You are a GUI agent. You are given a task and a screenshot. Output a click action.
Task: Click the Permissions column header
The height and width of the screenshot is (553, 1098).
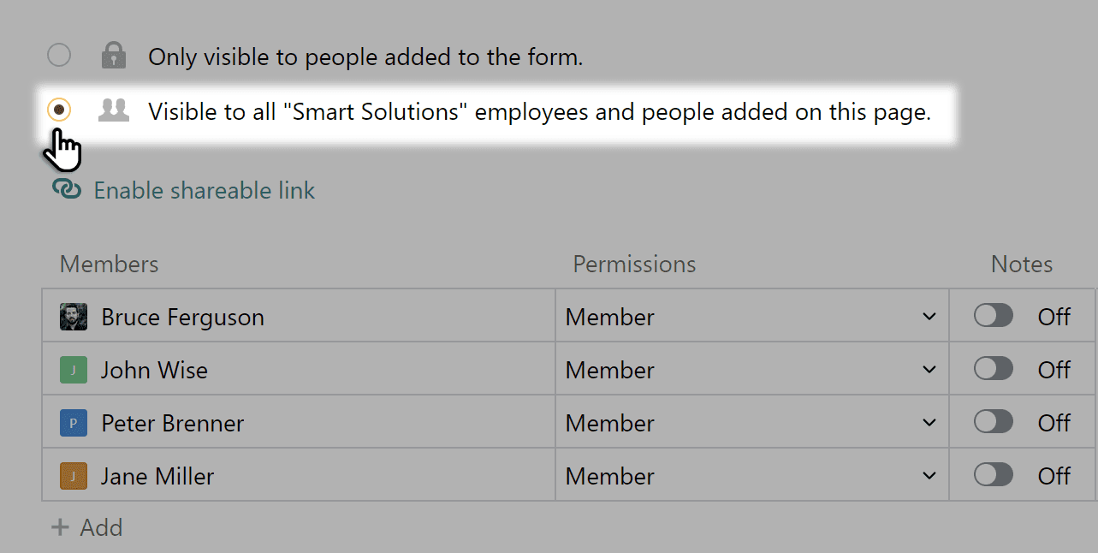(634, 264)
